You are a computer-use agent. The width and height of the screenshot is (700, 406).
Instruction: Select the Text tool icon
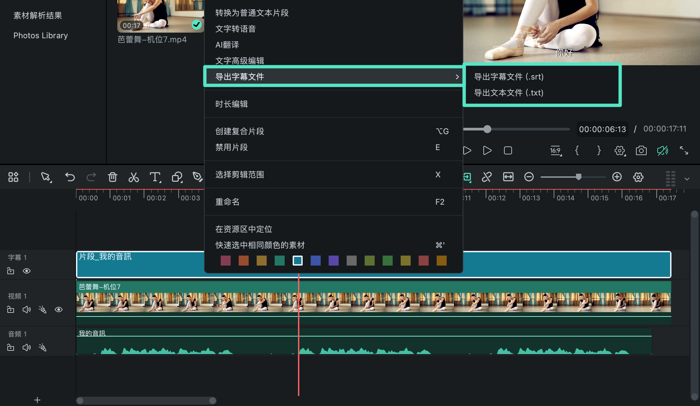pyautogui.click(x=155, y=177)
